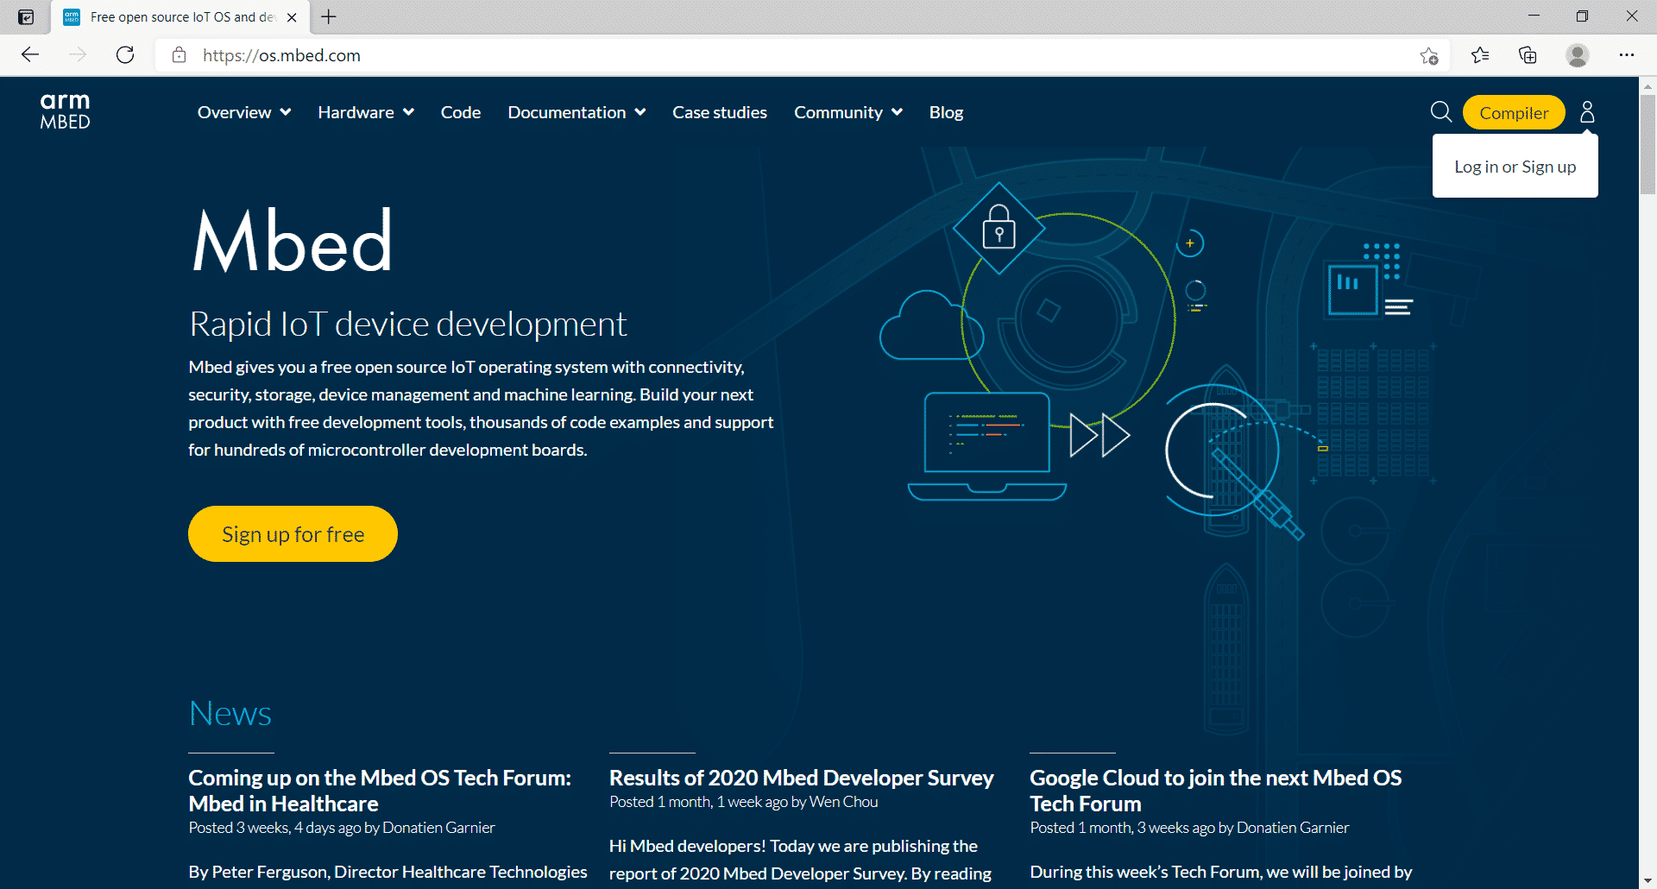The image size is (1657, 889).
Task: Click the Arm Mbed logo
Action: [x=65, y=111]
